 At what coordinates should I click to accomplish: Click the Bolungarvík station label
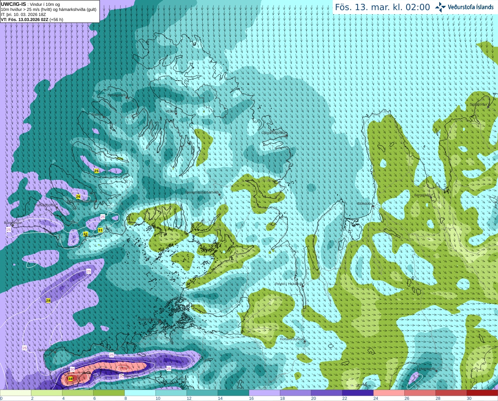[x=117, y=95]
